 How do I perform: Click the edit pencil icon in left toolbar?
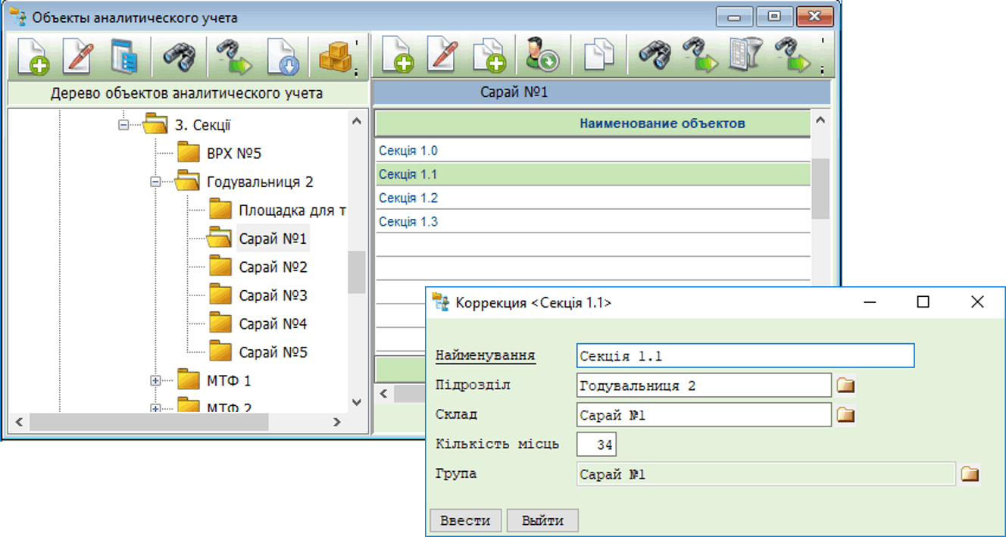pyautogui.click(x=77, y=57)
